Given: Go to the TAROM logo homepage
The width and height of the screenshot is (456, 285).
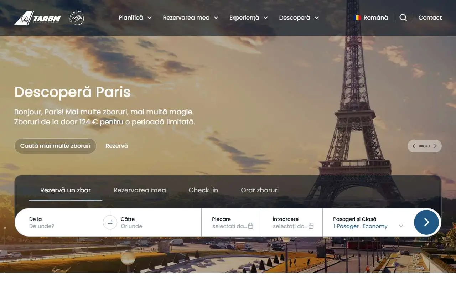Looking at the screenshot, I should coord(37,18).
